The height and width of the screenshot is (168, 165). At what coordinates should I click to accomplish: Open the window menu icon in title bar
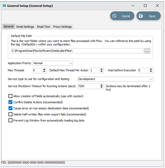4,6
